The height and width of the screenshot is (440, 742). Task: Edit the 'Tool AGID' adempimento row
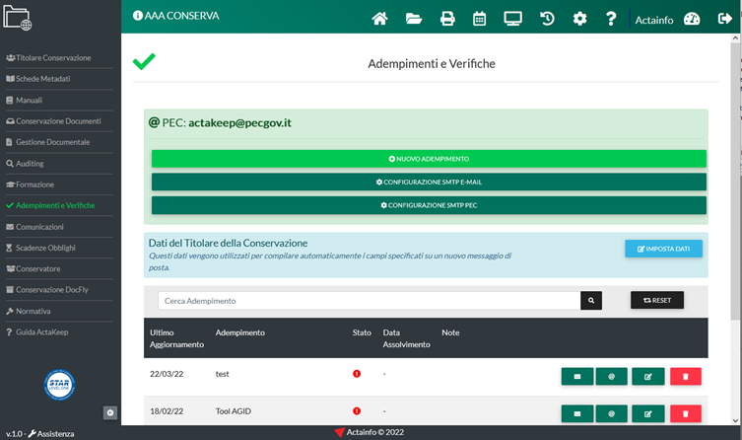click(x=647, y=413)
